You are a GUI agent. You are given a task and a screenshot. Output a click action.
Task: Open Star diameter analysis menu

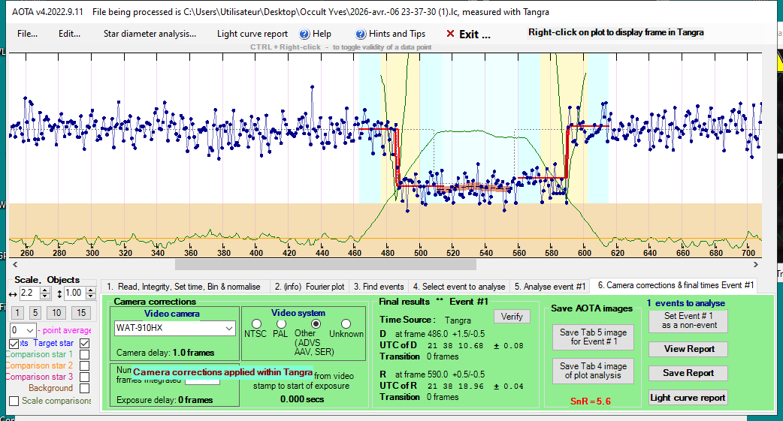150,34
